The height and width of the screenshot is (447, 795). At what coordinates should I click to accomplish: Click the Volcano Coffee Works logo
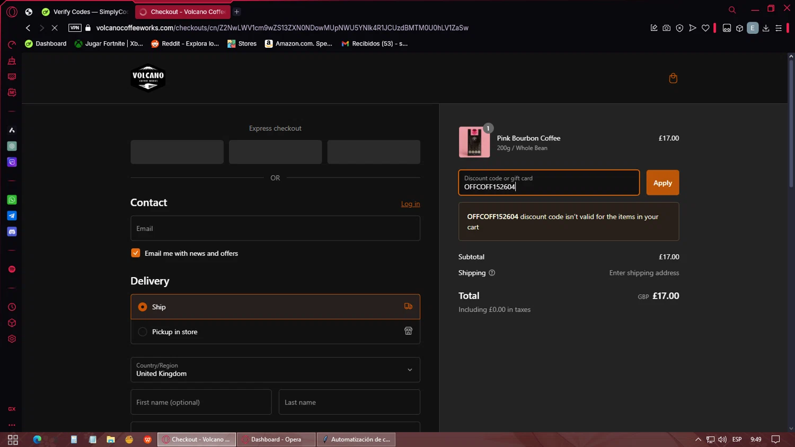148,78
